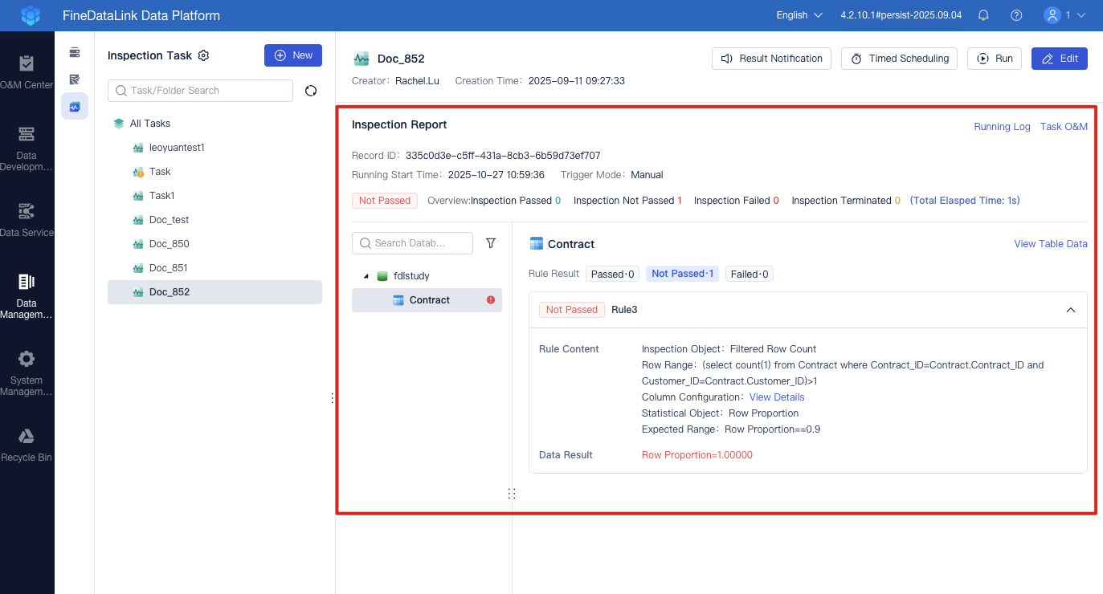This screenshot has height=594, width=1103.
Task: Click the Not Passed status badge in overview
Action: (x=385, y=201)
